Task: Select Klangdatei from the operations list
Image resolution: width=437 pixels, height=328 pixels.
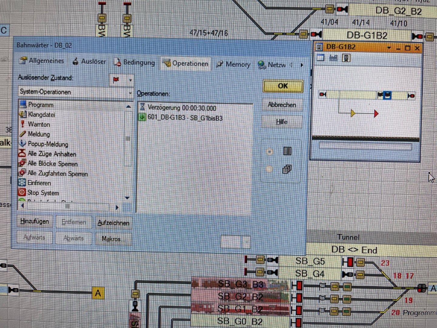Action: (x=41, y=115)
